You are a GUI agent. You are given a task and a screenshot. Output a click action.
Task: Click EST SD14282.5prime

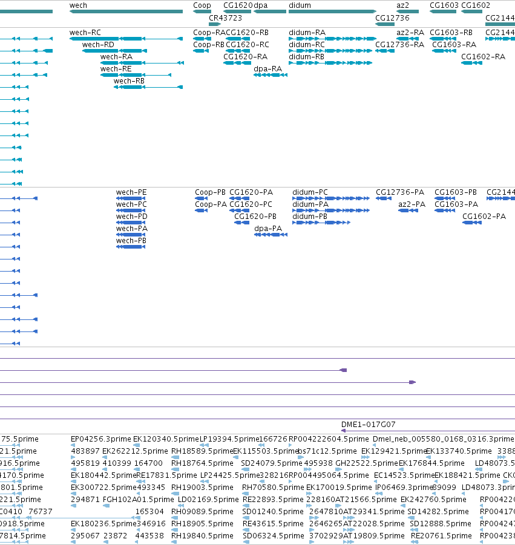[438, 512]
